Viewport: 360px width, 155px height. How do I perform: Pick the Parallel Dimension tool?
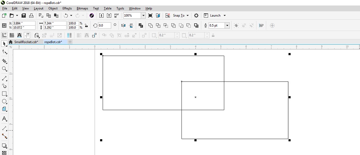click(x=4, y=128)
